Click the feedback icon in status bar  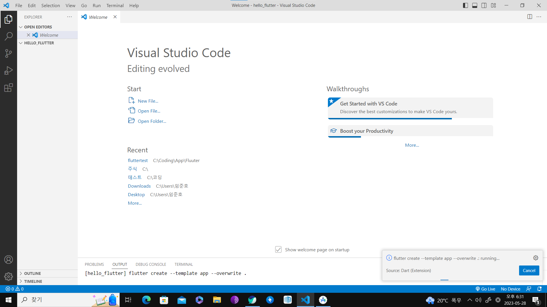(529, 289)
